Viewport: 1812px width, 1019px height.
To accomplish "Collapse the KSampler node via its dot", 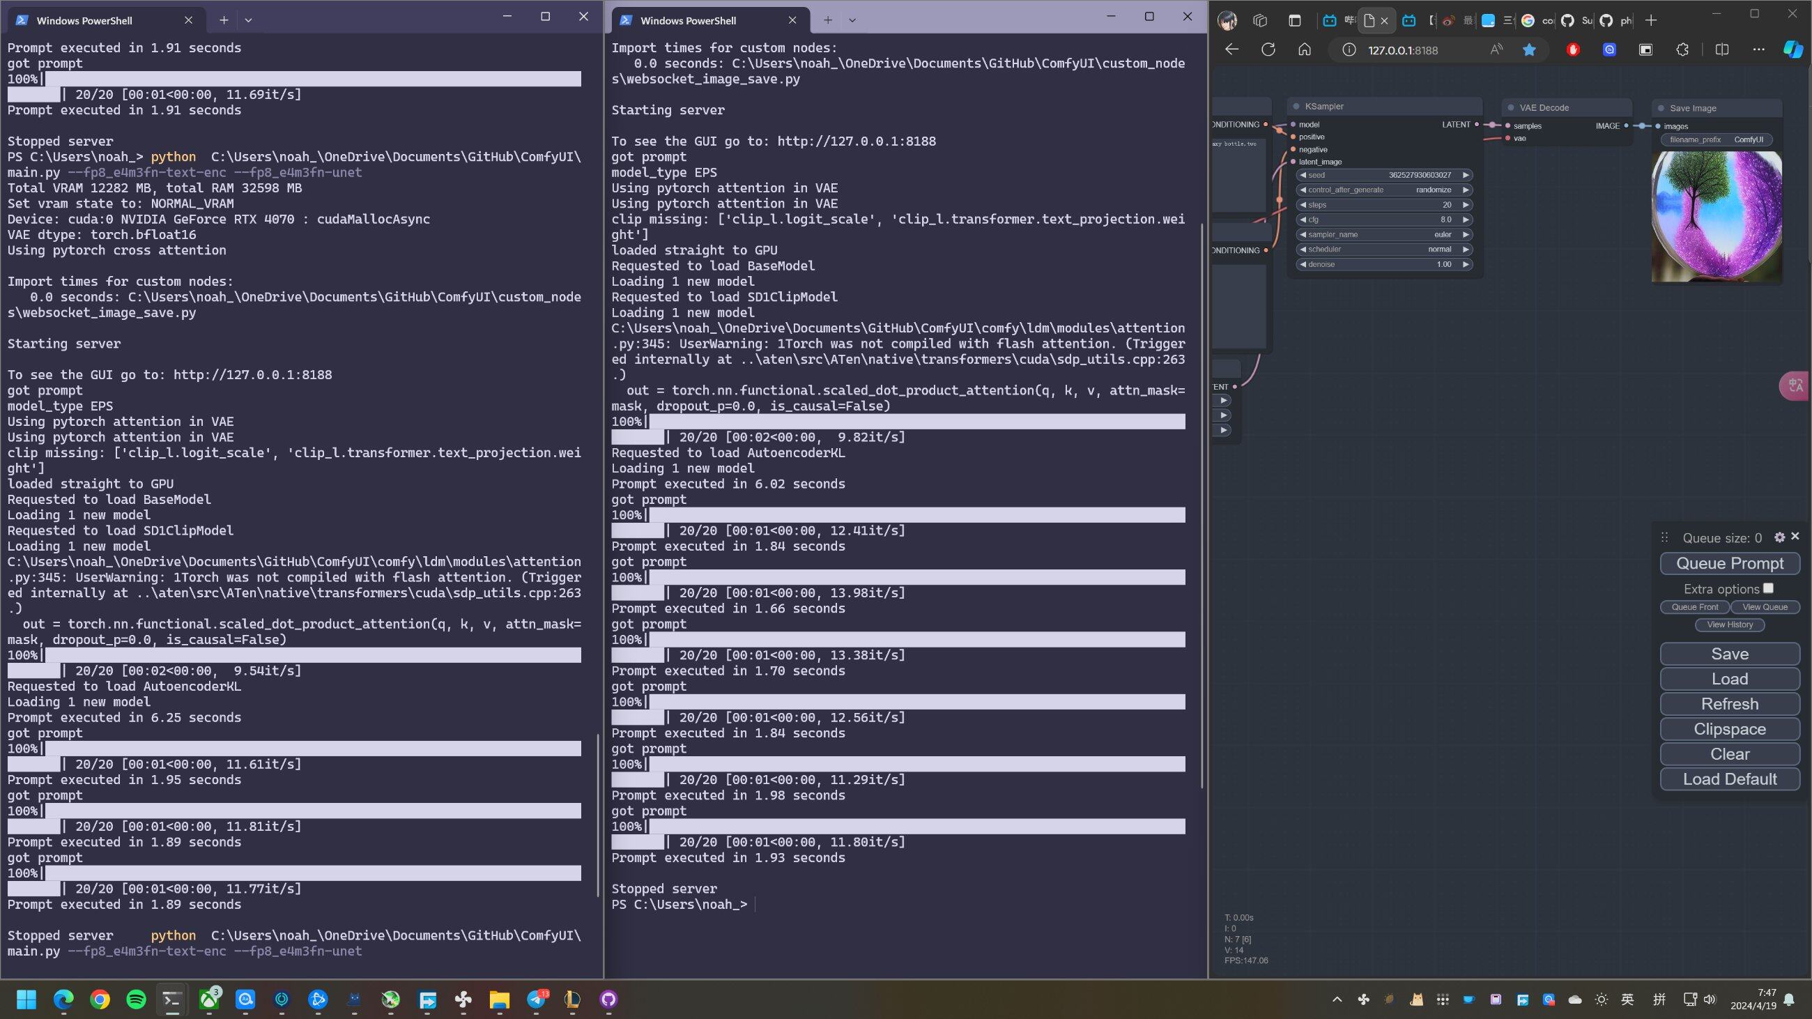I will click(1296, 107).
